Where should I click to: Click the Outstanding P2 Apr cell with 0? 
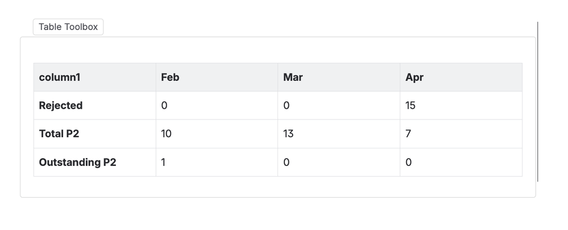461,163
